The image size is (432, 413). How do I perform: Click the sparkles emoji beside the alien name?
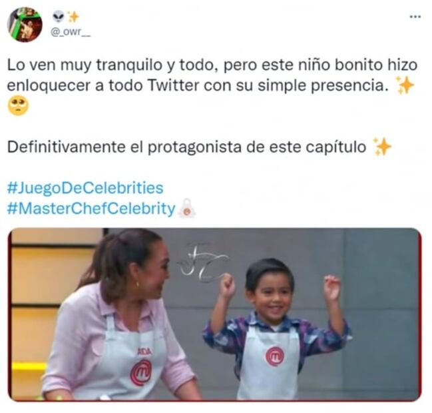tap(73, 17)
